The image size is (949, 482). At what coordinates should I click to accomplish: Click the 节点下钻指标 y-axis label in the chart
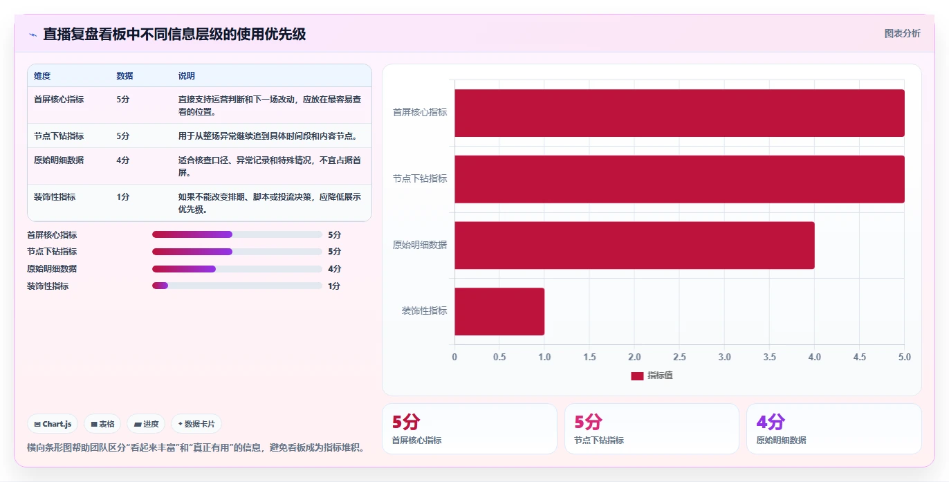[x=420, y=179]
